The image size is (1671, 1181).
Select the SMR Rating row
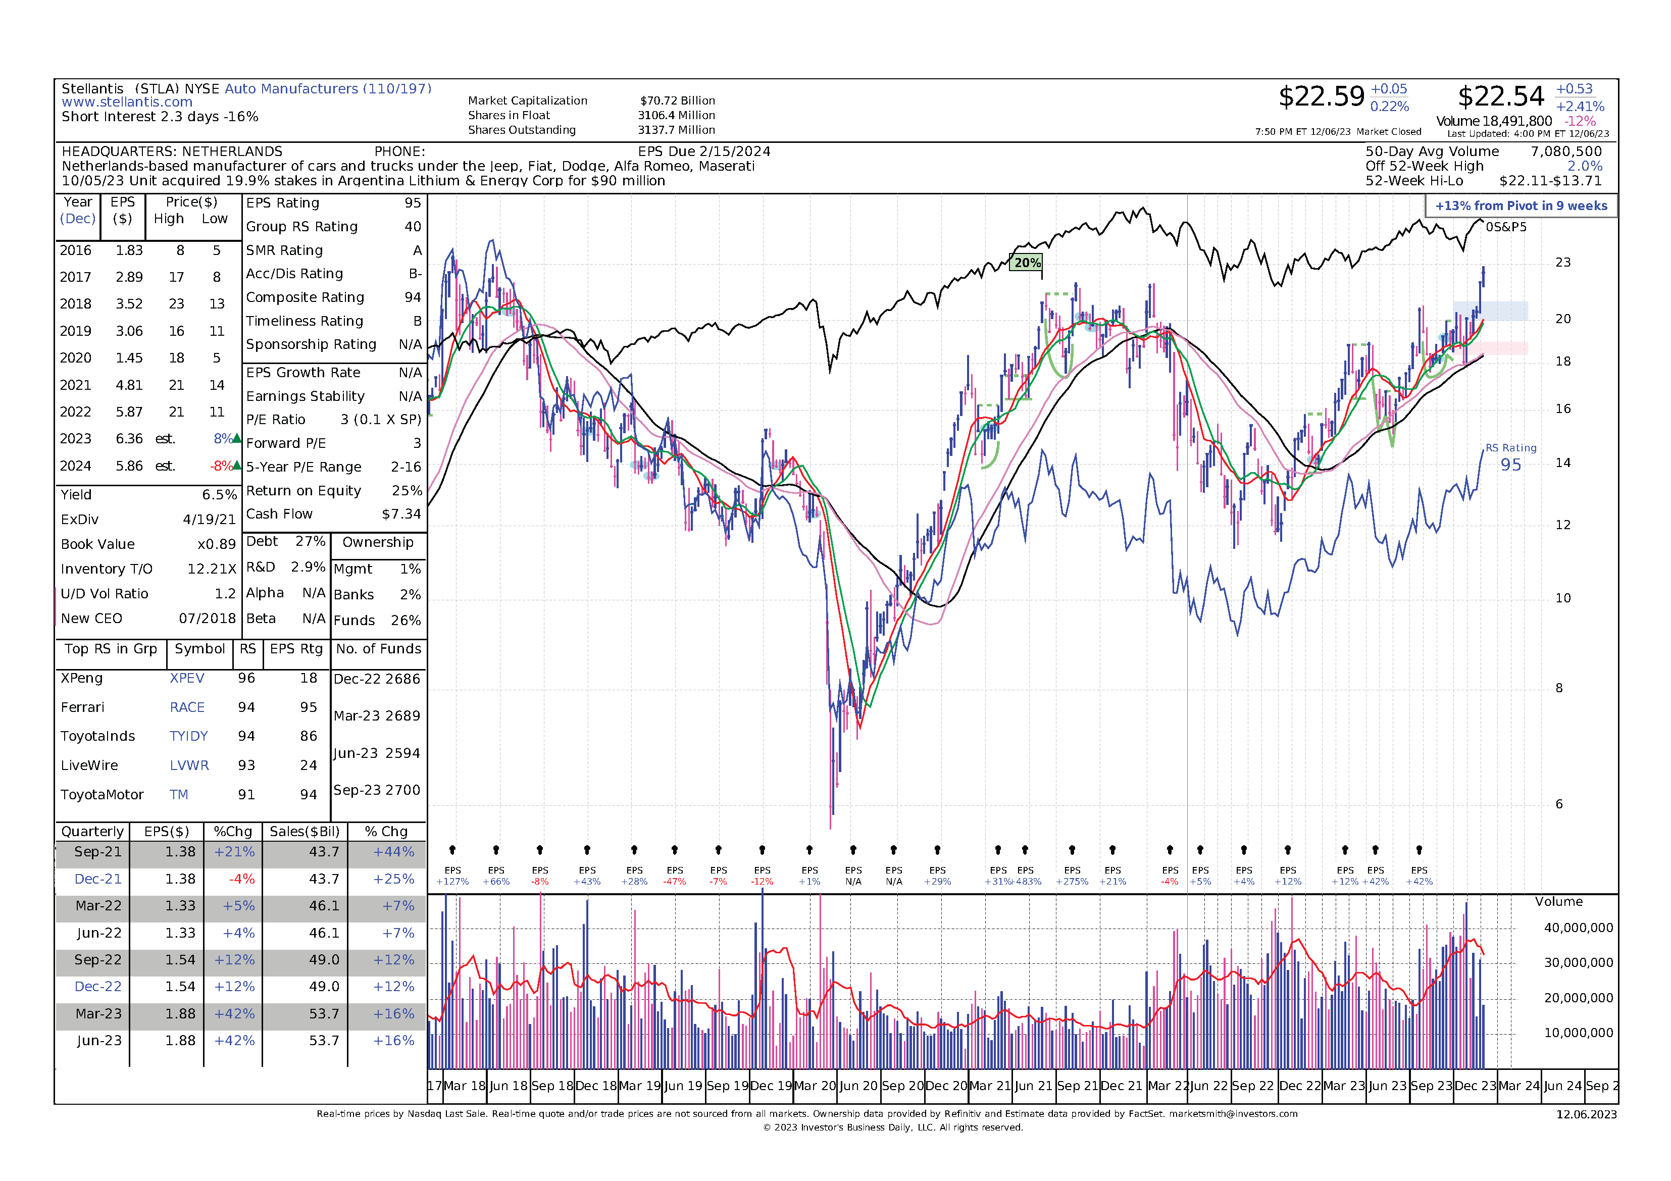334,250
